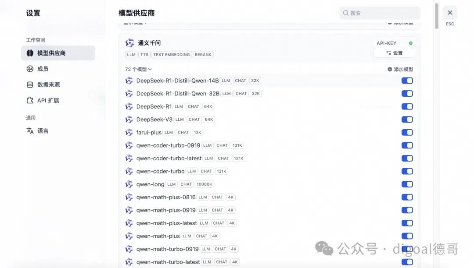Click the RERANK tag under 通义千问

203,55
